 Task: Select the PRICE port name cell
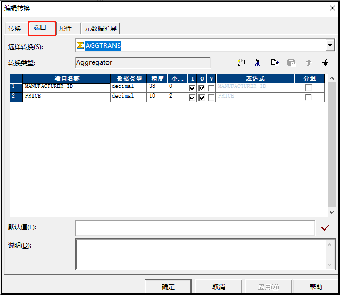point(67,97)
